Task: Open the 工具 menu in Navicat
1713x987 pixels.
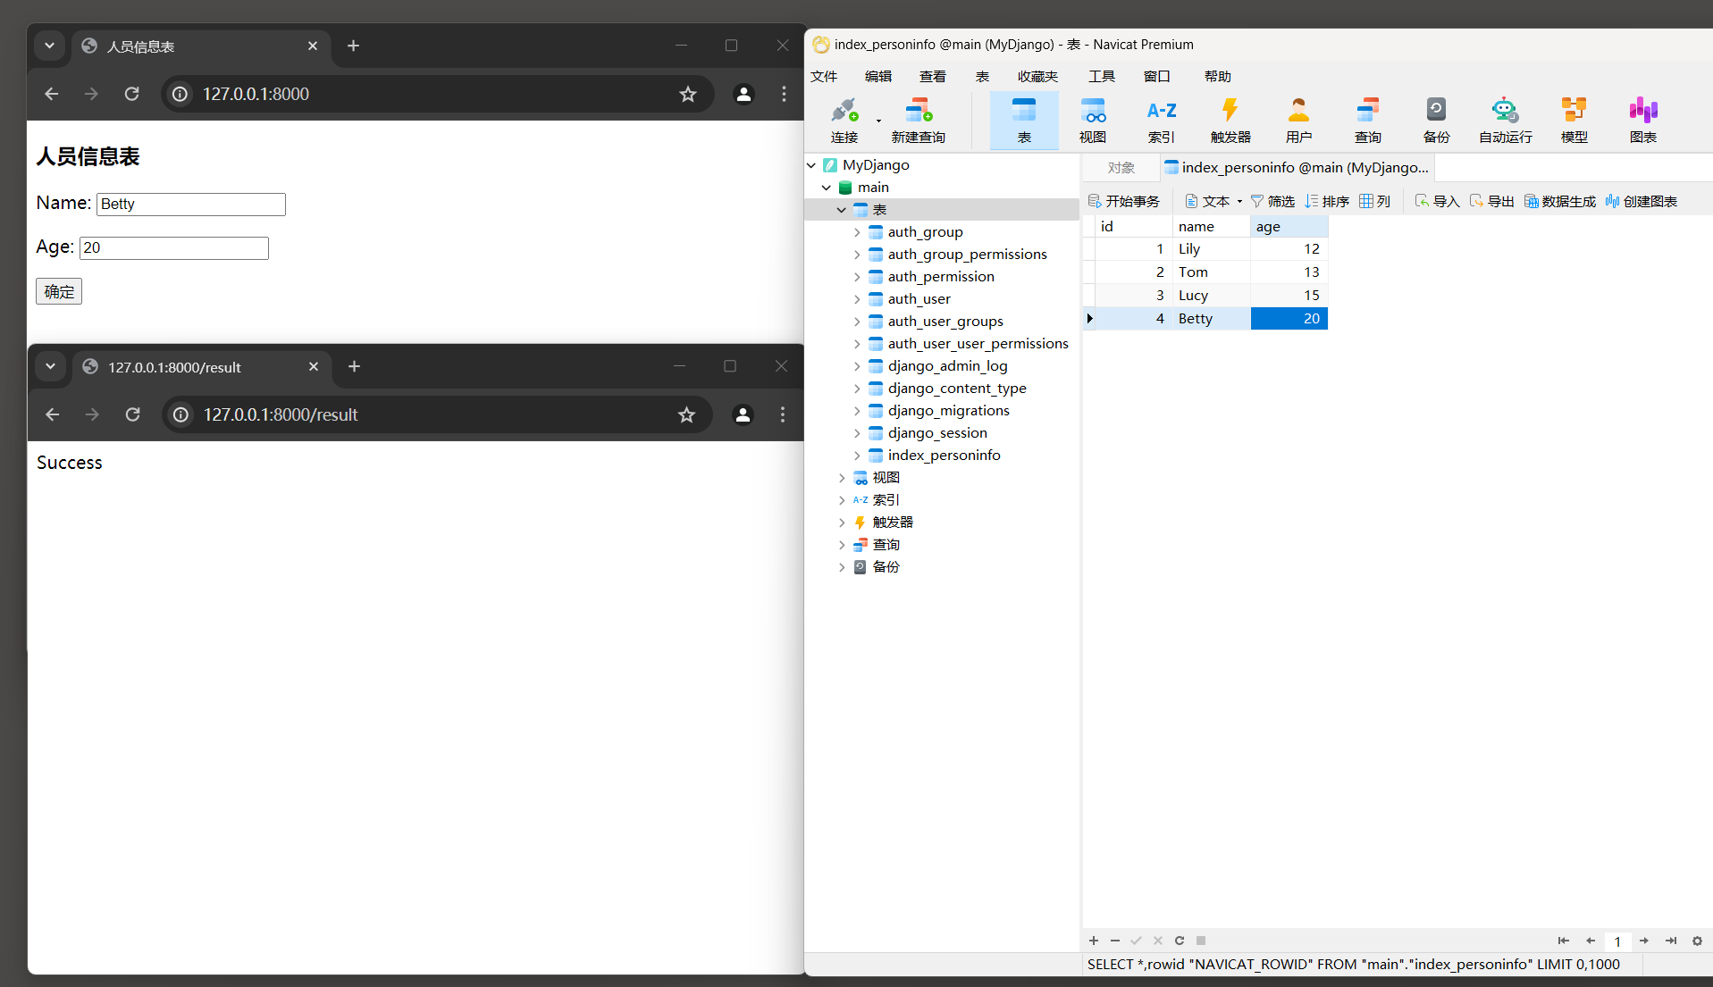Action: tap(1102, 77)
